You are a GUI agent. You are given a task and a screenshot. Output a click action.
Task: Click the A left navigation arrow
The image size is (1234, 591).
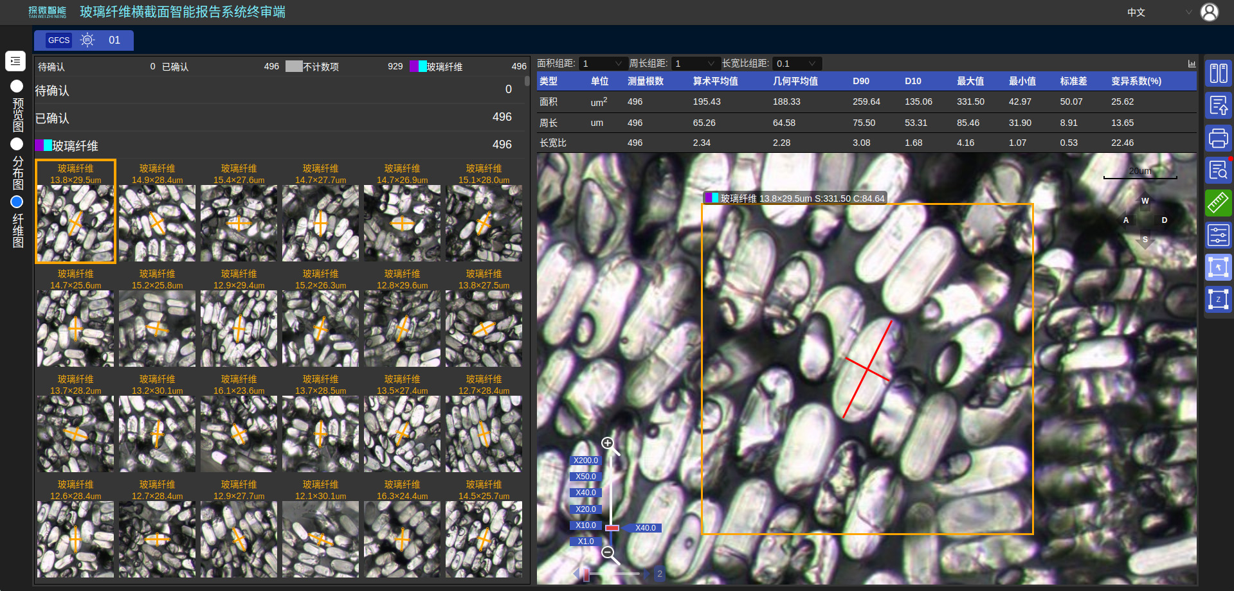pyautogui.click(x=1126, y=220)
